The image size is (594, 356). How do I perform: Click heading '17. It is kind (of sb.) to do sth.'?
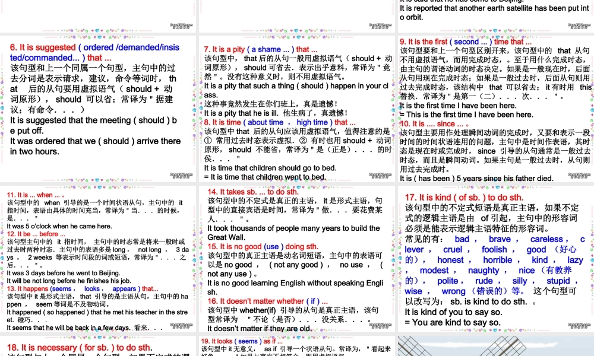click(x=464, y=198)
